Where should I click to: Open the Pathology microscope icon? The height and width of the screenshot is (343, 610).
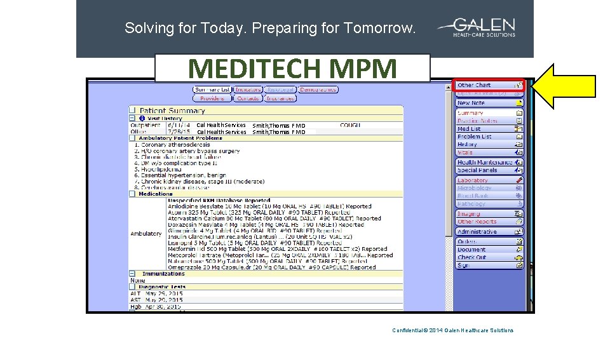coord(519,204)
